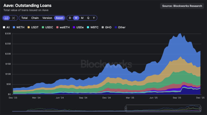
Task: Toggle the WETH legend color box
Action: (x=14, y=27)
